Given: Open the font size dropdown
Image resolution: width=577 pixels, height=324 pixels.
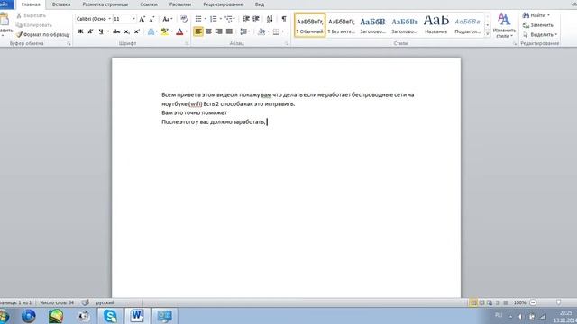Looking at the screenshot, I should 133,19.
